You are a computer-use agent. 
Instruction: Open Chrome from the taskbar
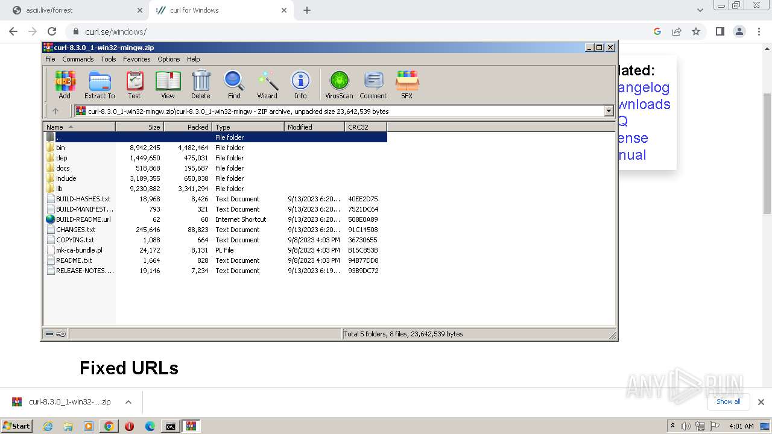coord(109,426)
